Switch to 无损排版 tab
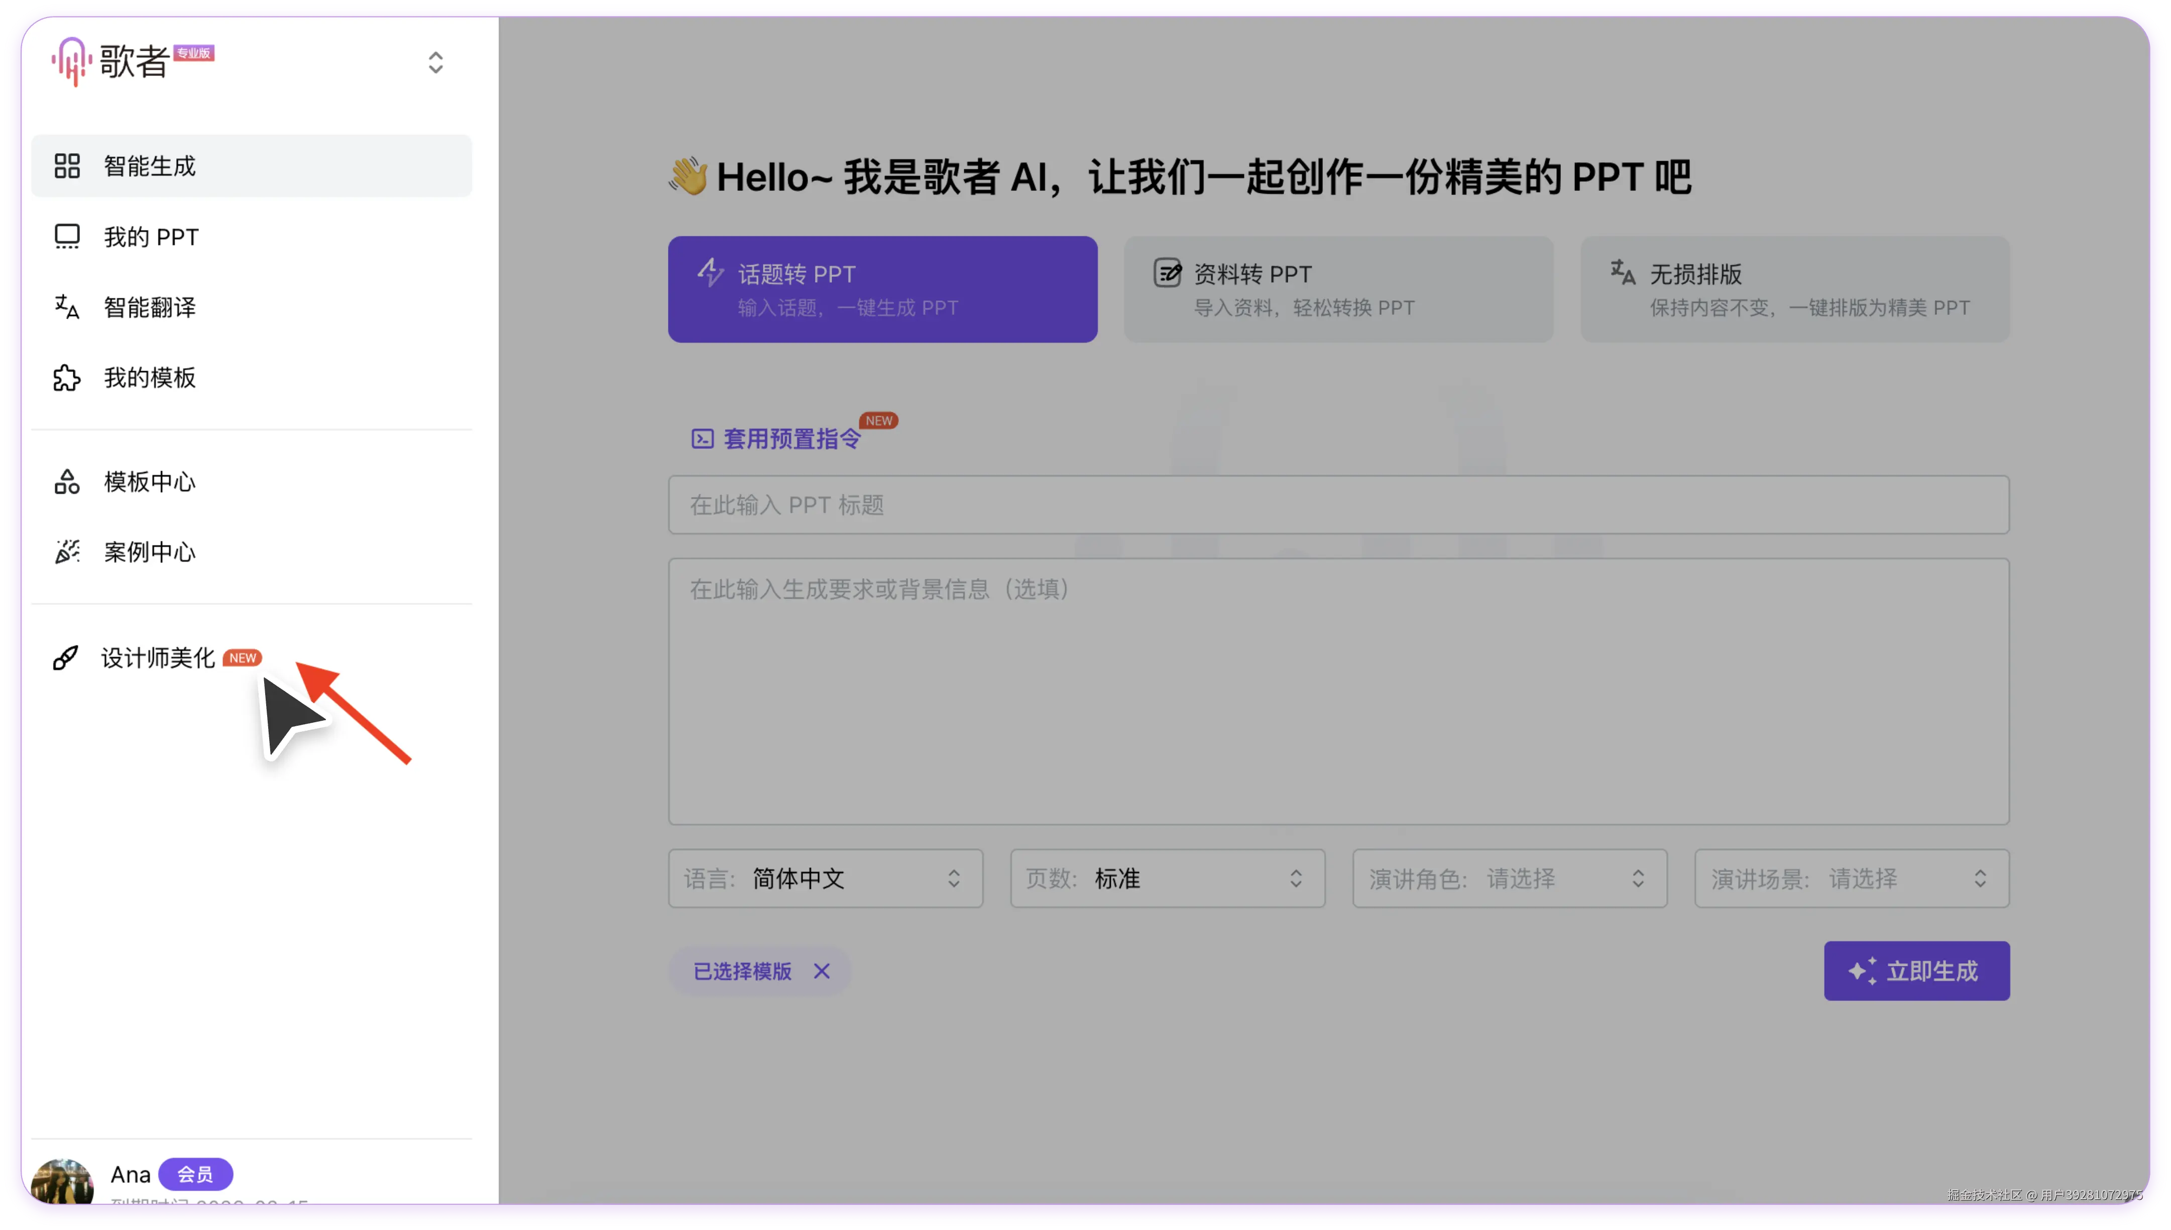The image size is (2171, 1230). click(x=1794, y=289)
